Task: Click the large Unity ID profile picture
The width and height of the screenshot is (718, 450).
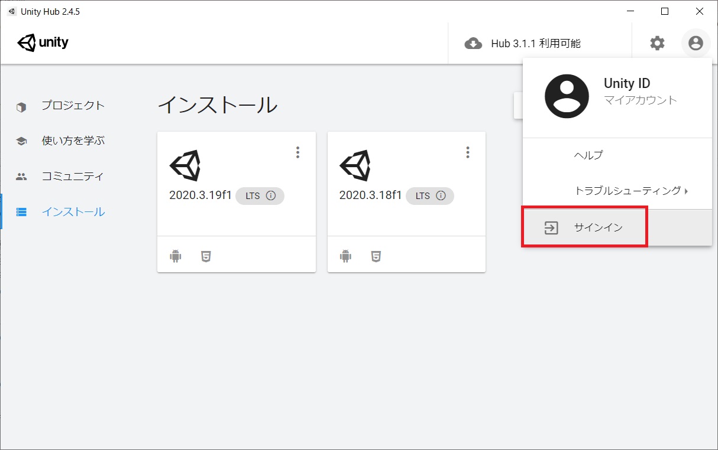Action: [x=567, y=96]
